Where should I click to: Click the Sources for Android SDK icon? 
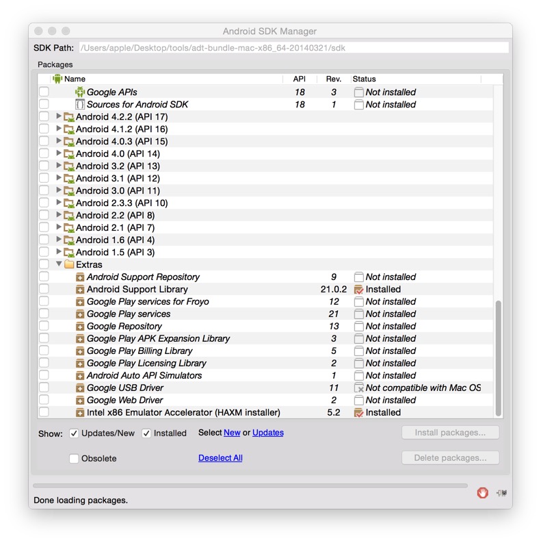pos(80,104)
